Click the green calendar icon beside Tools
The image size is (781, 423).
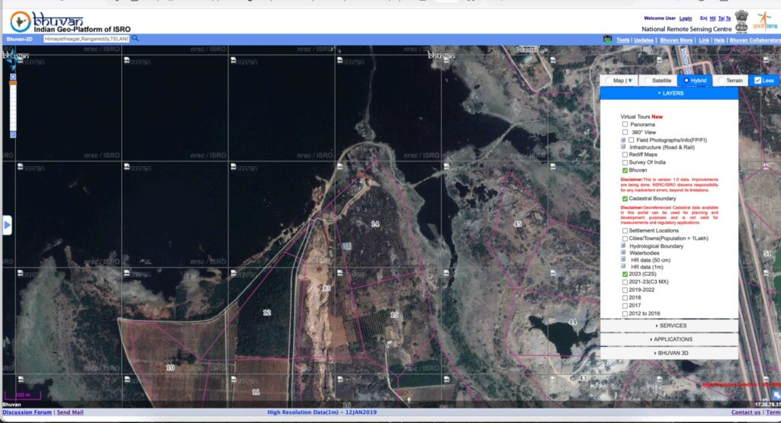pyautogui.click(x=607, y=40)
